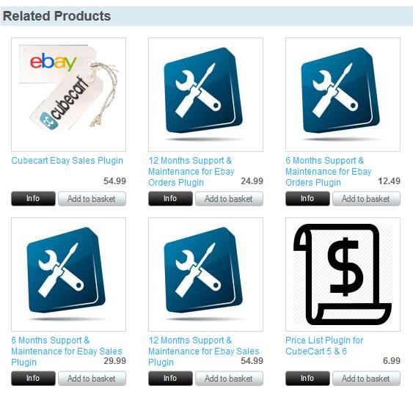
Task: Open Price List Plugin for CubeCart link
Action: pyautogui.click(x=324, y=346)
